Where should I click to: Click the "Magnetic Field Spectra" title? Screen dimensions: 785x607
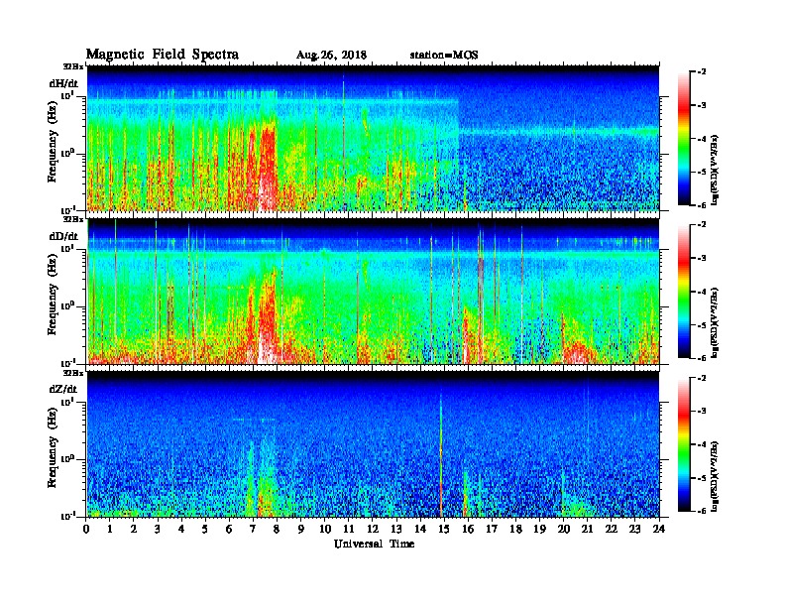(163, 55)
